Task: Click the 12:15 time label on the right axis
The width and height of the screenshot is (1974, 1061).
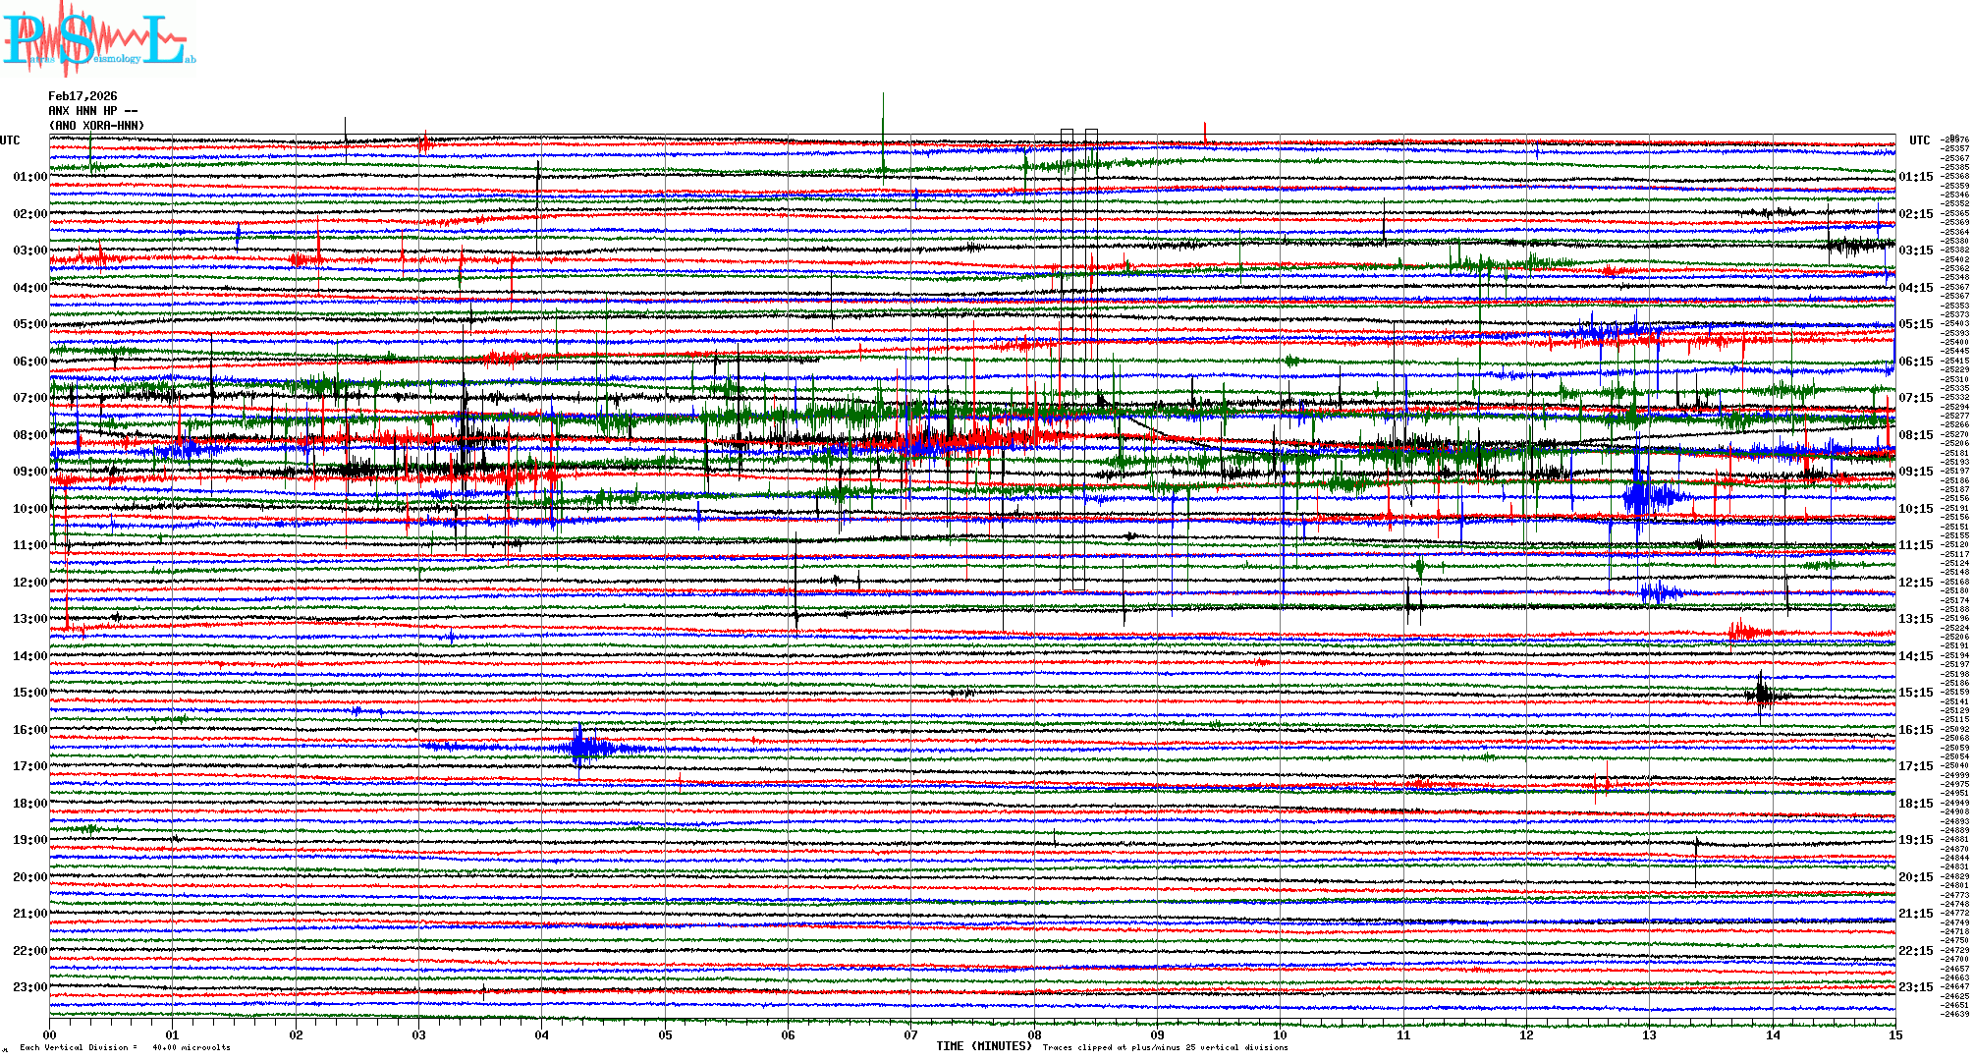Action: (x=1915, y=583)
